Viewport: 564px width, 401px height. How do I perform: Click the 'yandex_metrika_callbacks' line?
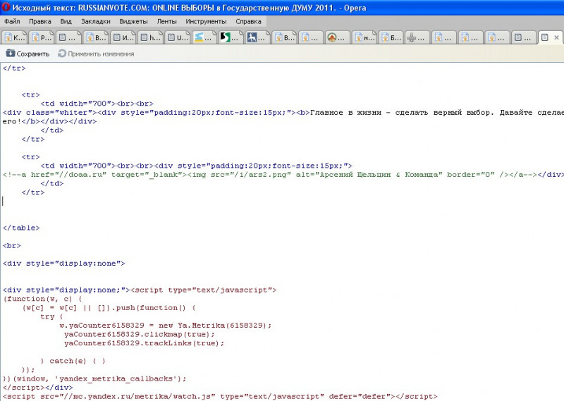pyautogui.click(x=94, y=378)
